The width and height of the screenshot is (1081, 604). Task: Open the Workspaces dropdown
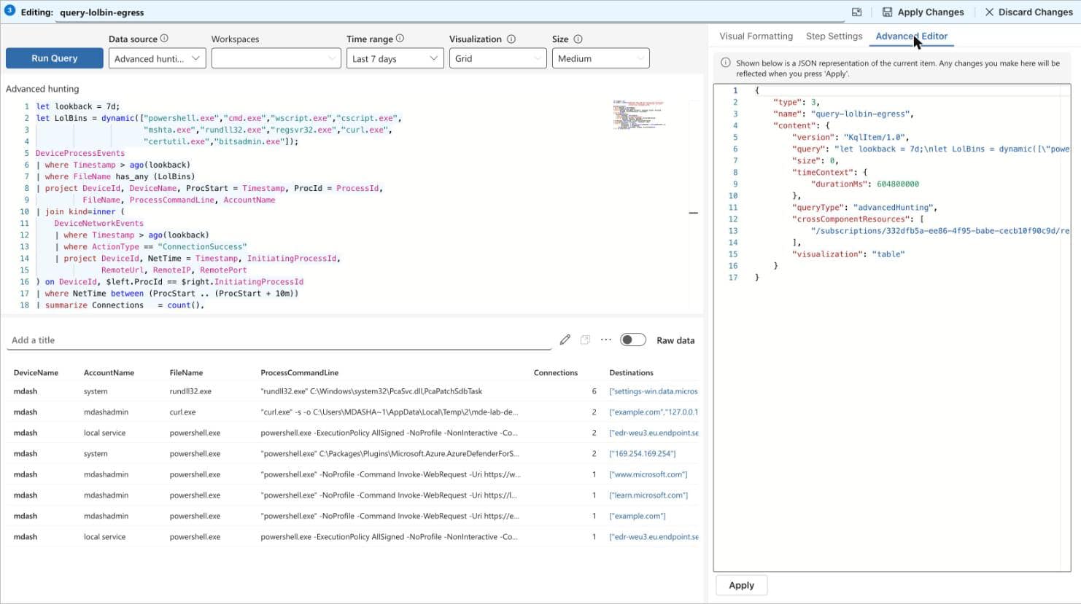tap(276, 58)
